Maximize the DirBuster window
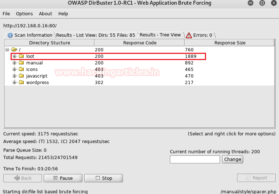The image size is (279, 194). pyautogui.click(x=262, y=3)
